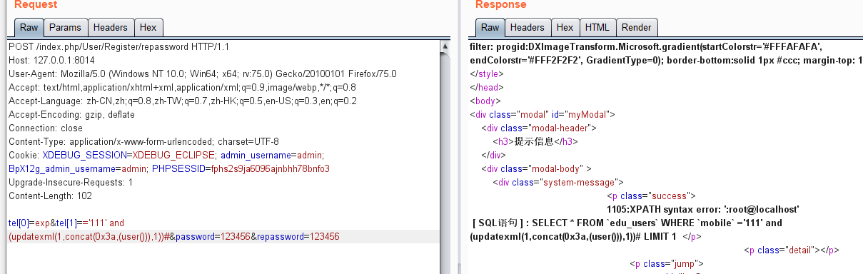The image size is (863, 274).
Task: Click the Accept: text/html header line
Action: (x=182, y=87)
